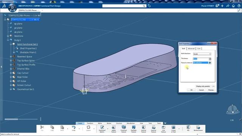Expand the Relations tree node
The width and height of the screenshot is (242, 136).
coord(8,36)
